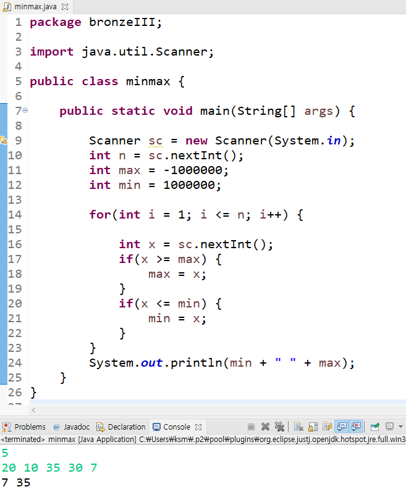Image resolution: width=406 pixels, height=492 pixels.
Task: Click console input line '20 10 35 30 7'
Action: pyautogui.click(x=49, y=468)
